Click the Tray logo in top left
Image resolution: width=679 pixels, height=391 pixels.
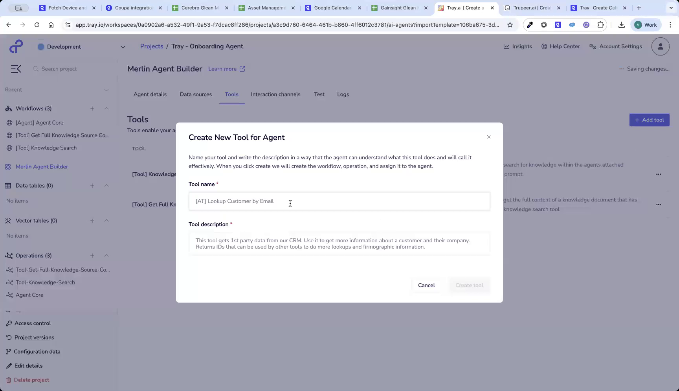click(16, 46)
